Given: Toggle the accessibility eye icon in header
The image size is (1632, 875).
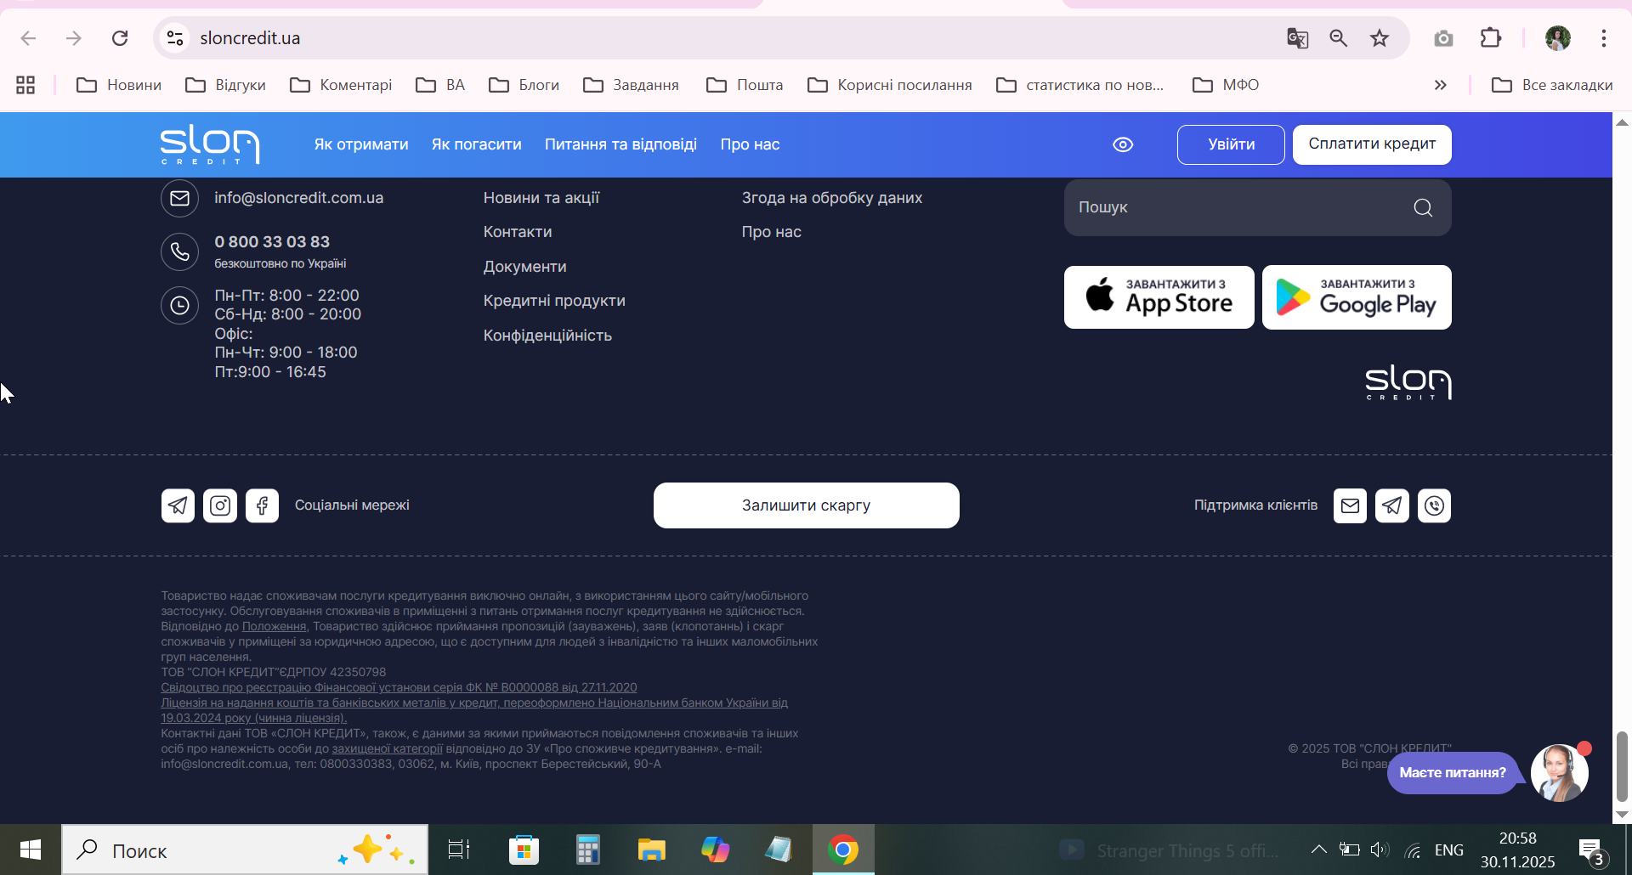Looking at the screenshot, I should pyautogui.click(x=1123, y=144).
